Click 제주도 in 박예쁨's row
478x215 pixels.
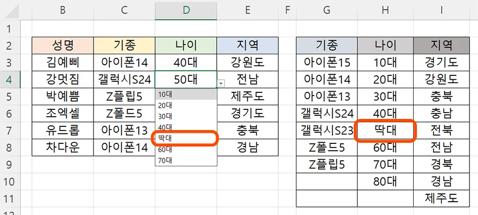click(247, 97)
